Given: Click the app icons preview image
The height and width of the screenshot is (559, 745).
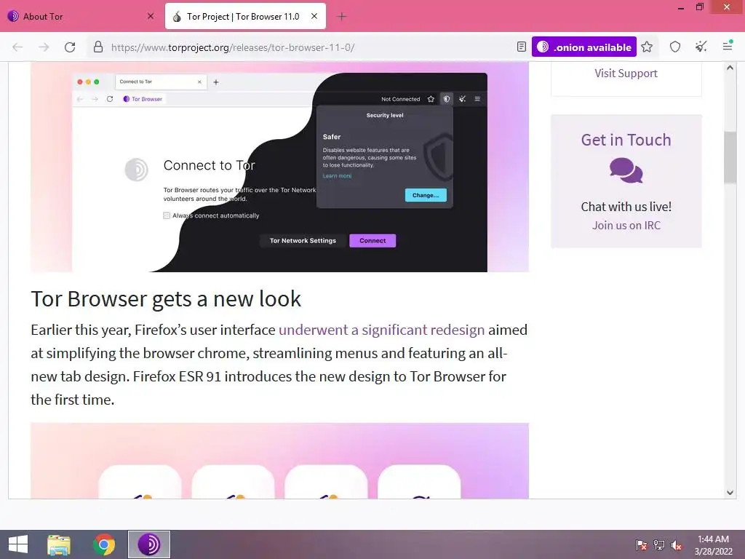Looking at the screenshot, I should (280, 461).
